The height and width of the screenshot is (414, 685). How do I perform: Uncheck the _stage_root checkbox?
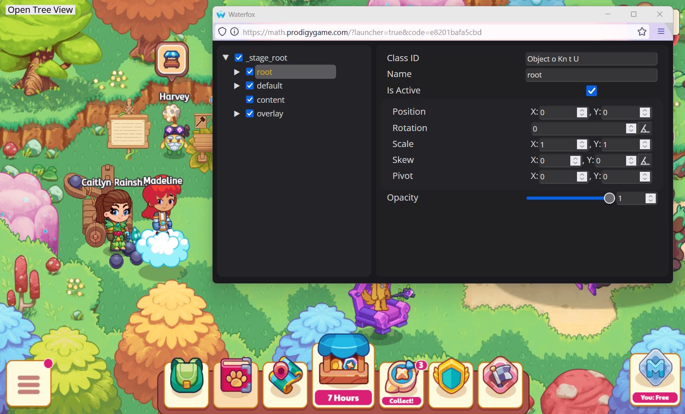(239, 58)
